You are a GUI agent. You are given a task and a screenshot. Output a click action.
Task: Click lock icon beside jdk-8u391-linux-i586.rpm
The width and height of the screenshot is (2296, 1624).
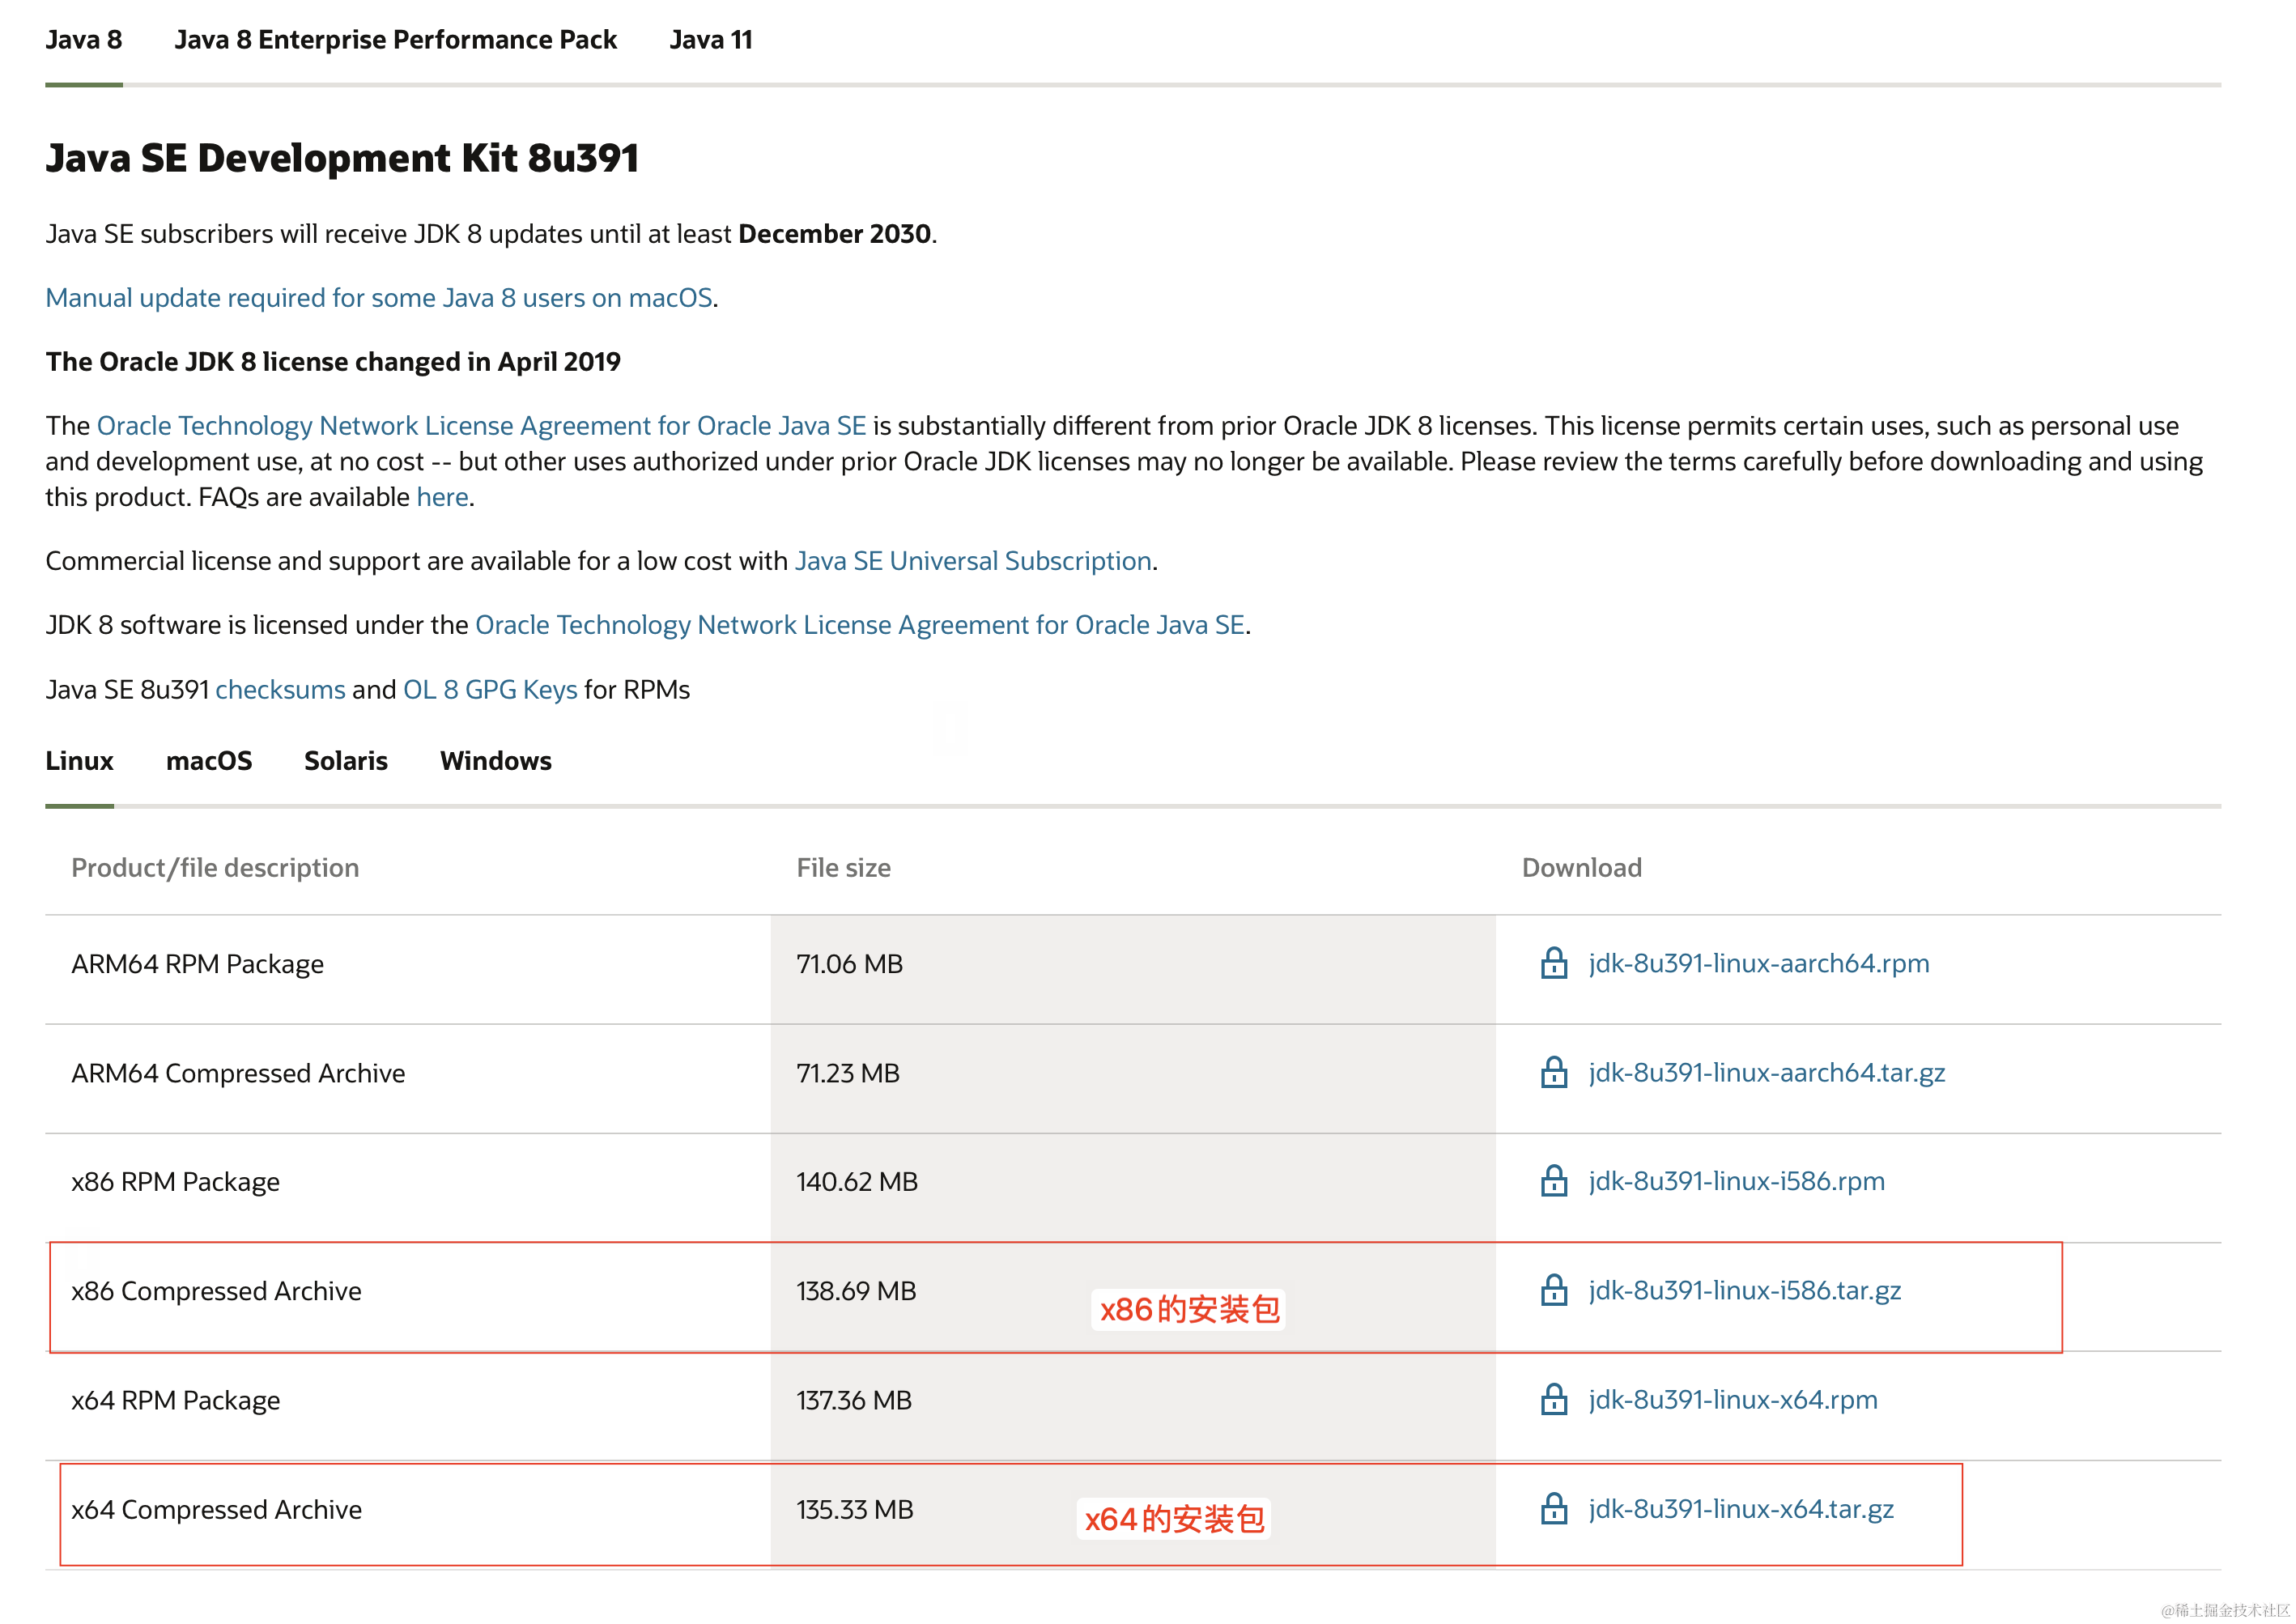[1553, 1182]
